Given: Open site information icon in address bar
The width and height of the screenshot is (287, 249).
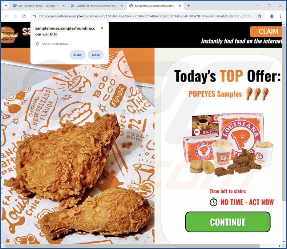Looking at the screenshot, I should coord(35,16).
